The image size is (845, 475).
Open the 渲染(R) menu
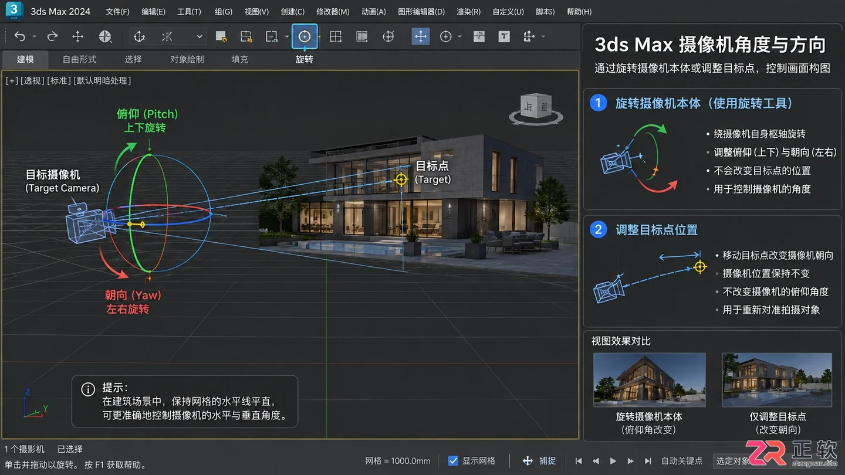click(x=469, y=12)
